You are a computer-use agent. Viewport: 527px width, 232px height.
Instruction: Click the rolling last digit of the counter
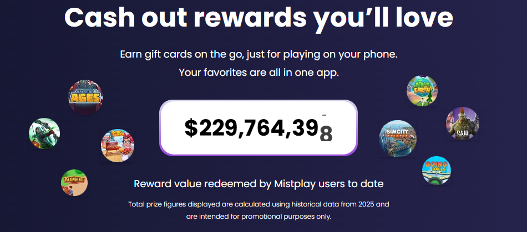tap(326, 134)
